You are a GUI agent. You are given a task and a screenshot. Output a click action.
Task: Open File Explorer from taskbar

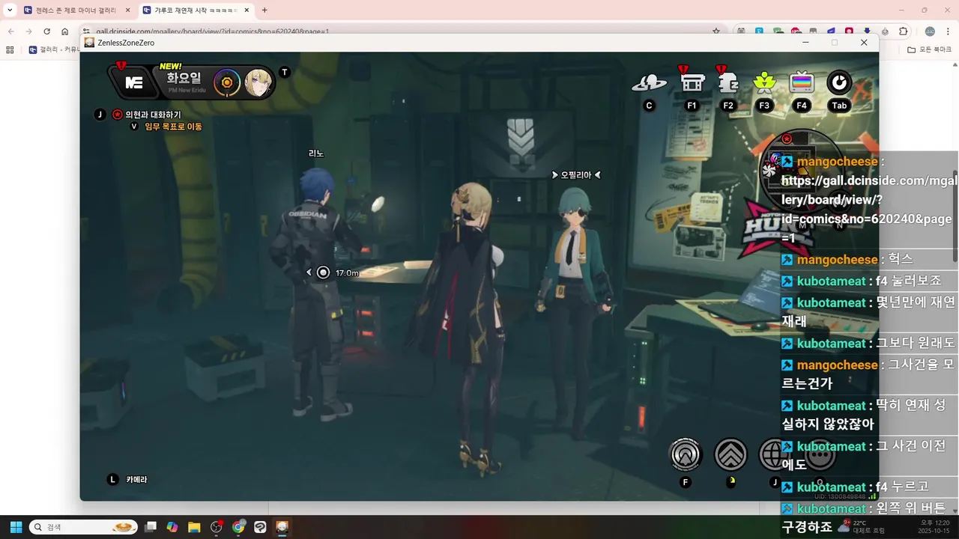[194, 527]
